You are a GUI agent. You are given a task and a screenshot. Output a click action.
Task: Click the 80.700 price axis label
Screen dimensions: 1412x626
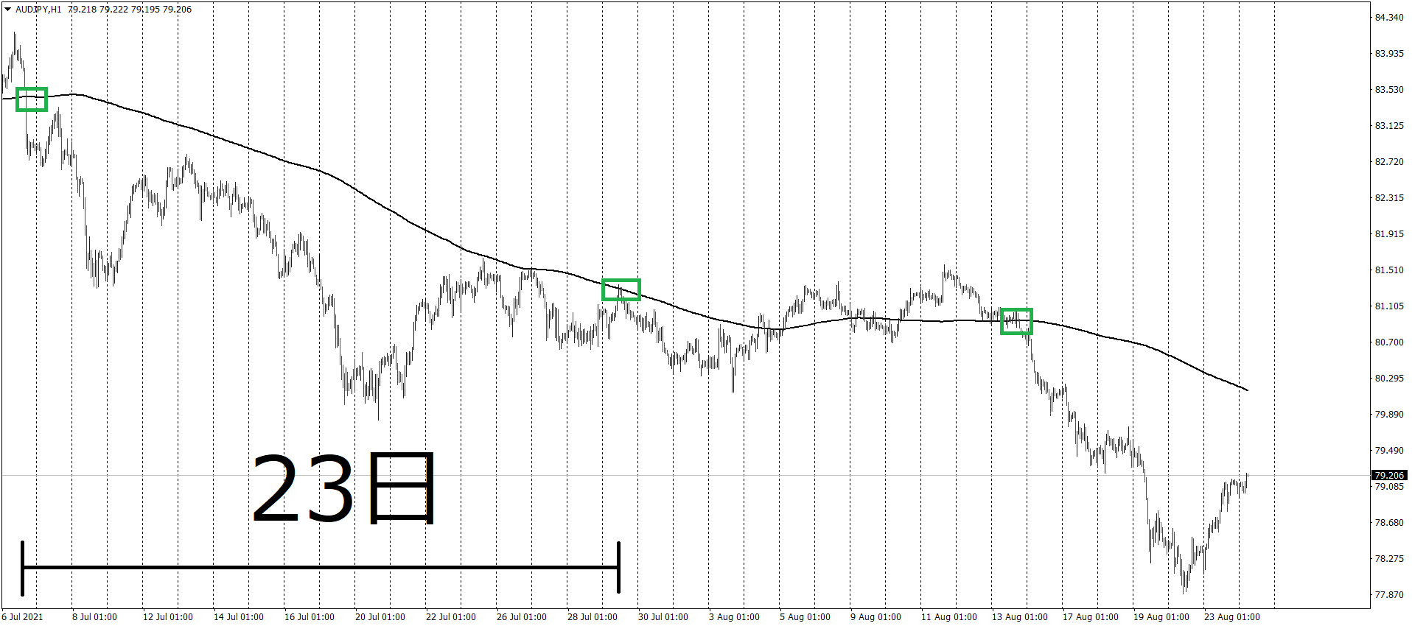(x=1389, y=342)
